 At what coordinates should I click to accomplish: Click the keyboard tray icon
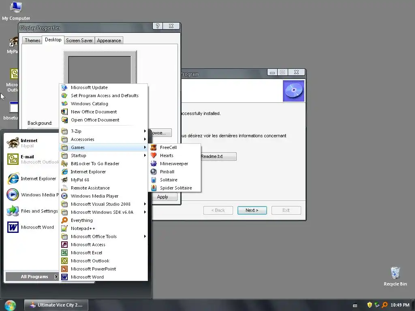click(x=355, y=305)
